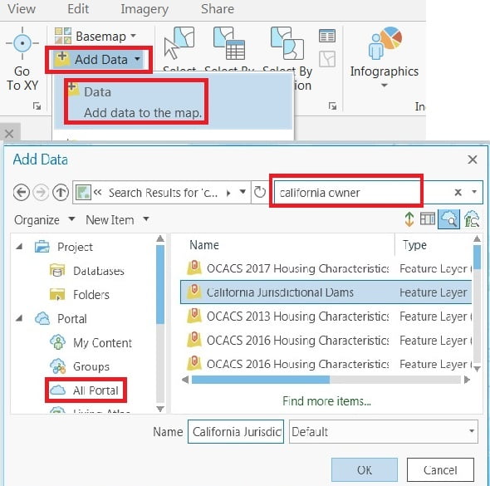Select All Portal location
490x486 pixels.
click(85, 390)
